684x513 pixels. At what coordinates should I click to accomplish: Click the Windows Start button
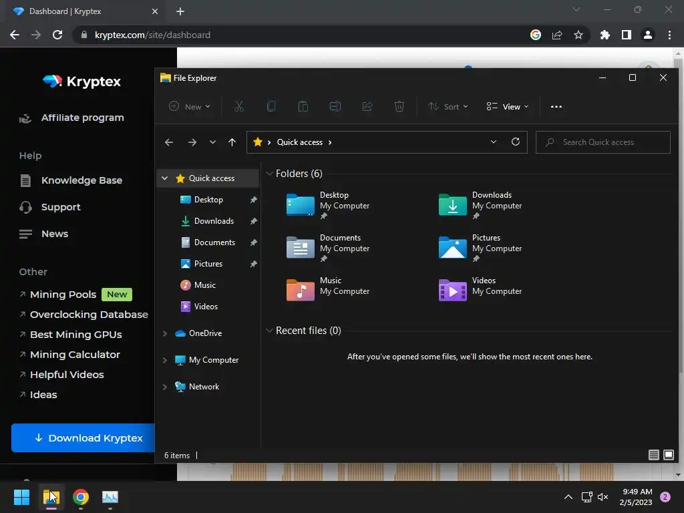(21, 497)
